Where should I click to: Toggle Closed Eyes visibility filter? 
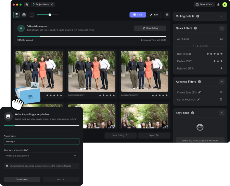[x=221, y=92]
